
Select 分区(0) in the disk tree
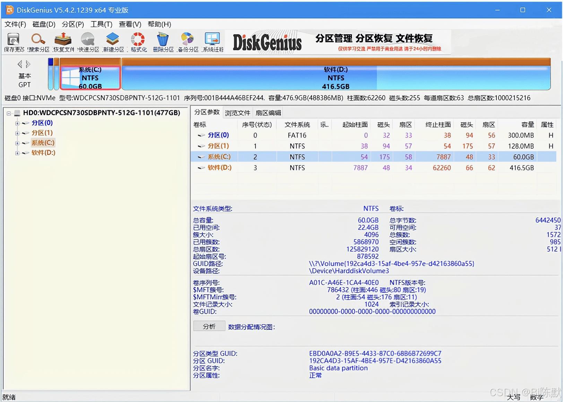(42, 123)
